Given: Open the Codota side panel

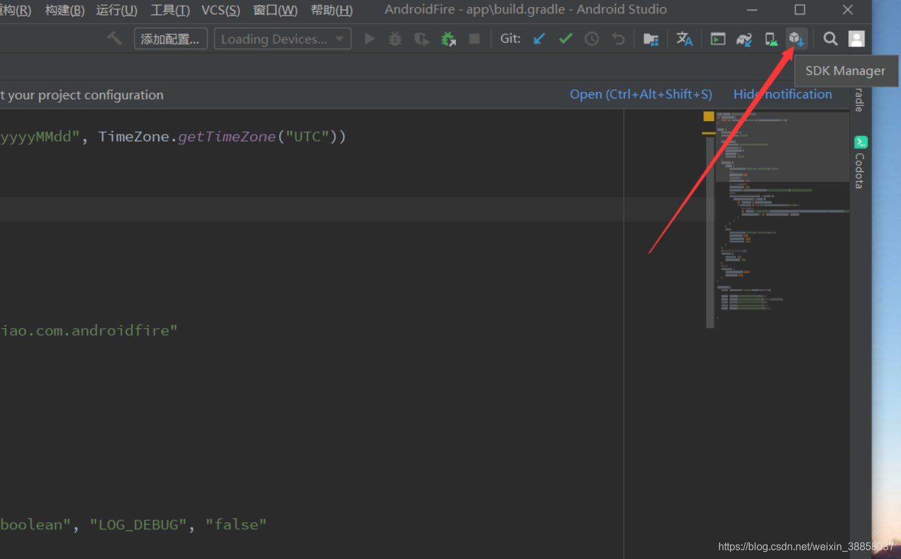Looking at the screenshot, I should point(860,162).
